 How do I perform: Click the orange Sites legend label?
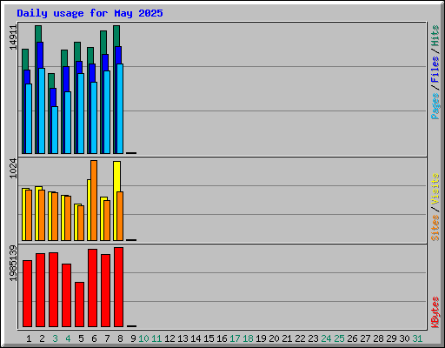[435, 228]
